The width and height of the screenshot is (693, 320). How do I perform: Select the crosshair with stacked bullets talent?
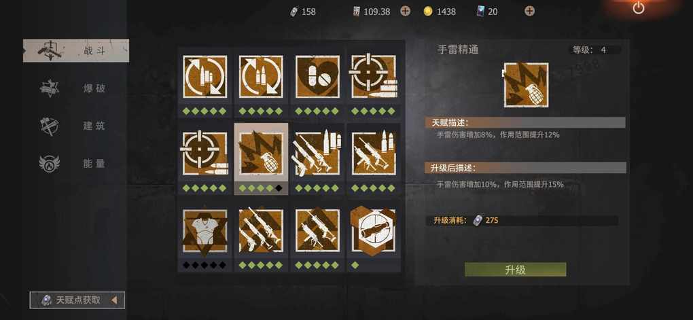374,77
